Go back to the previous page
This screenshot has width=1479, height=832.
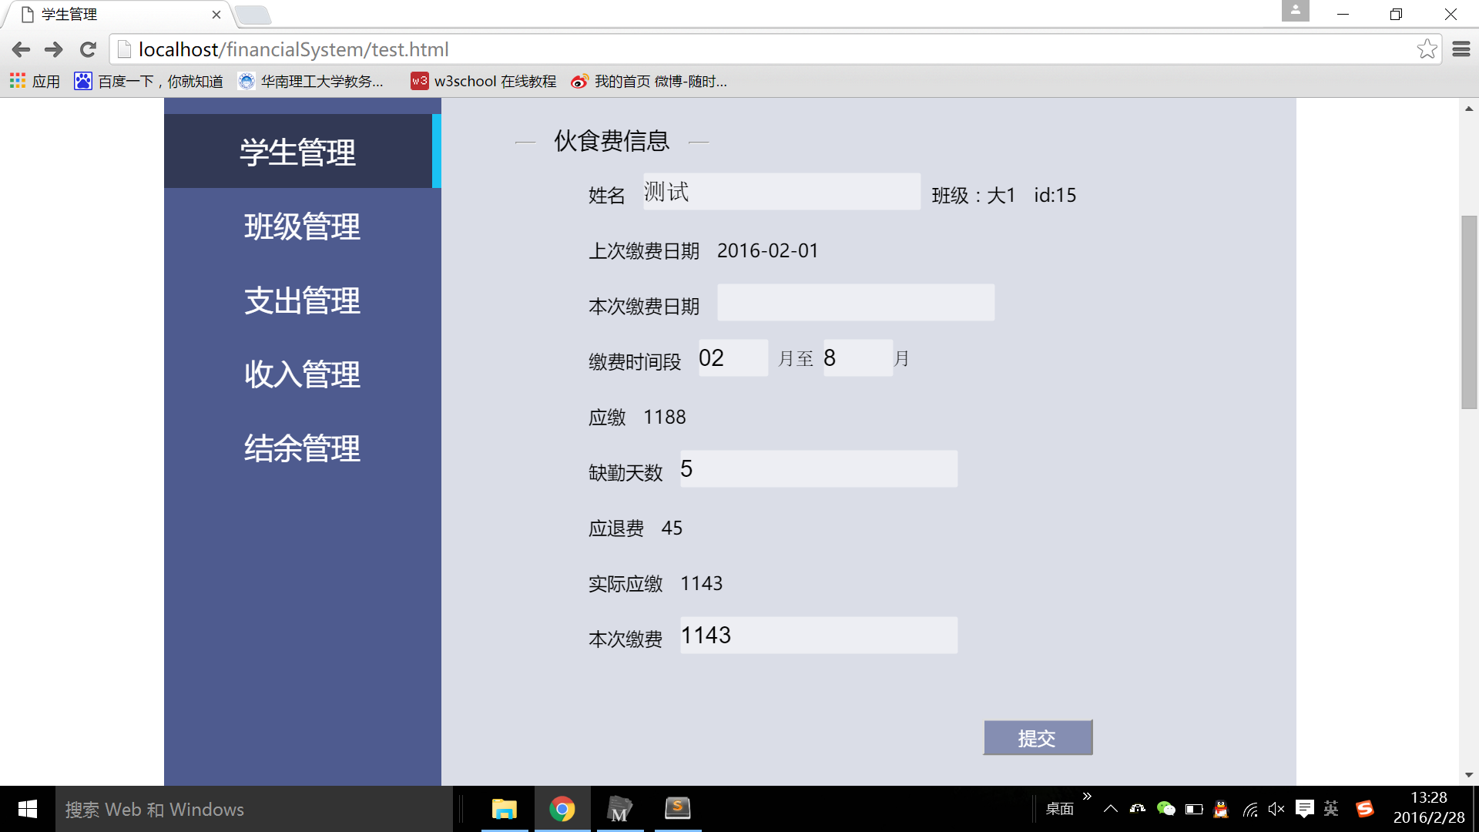pyautogui.click(x=21, y=50)
